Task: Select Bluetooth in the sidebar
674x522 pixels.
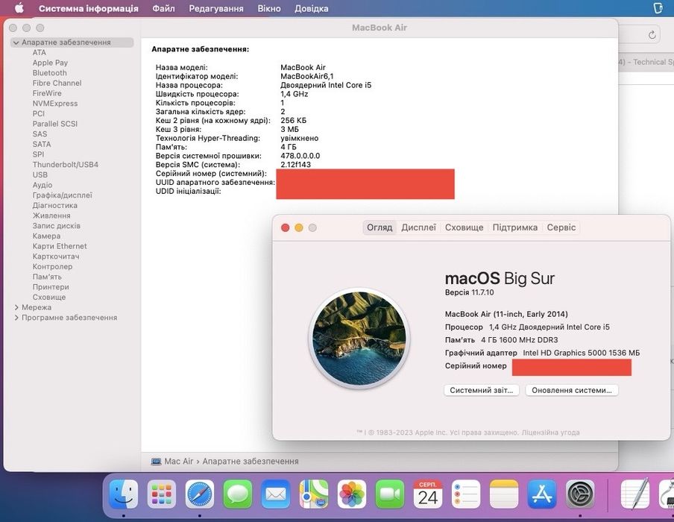Action: pyautogui.click(x=50, y=73)
